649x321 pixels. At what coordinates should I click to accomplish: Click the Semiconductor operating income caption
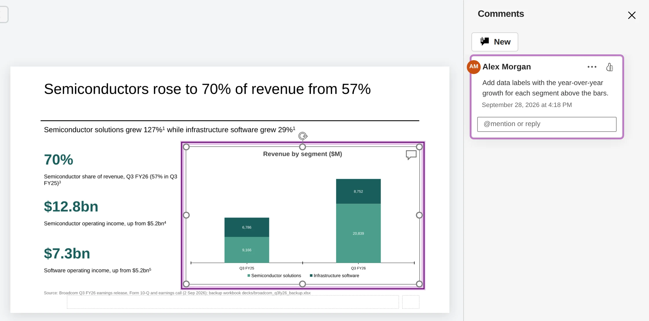click(x=105, y=224)
